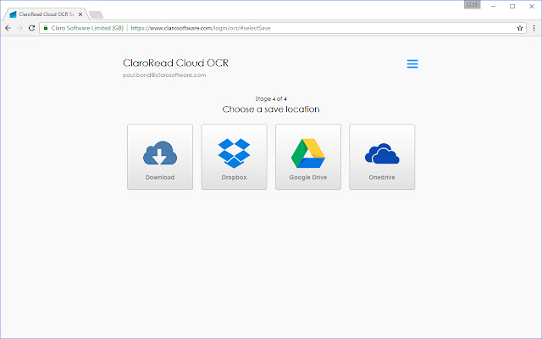Select Dropbox as save location
The height and width of the screenshot is (339, 542).
point(234,157)
